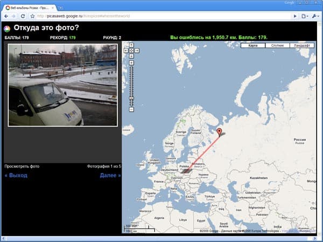Viewport: 323px width, 242px height.
Task: Open the wrench settings menu
Action: (x=315, y=16)
